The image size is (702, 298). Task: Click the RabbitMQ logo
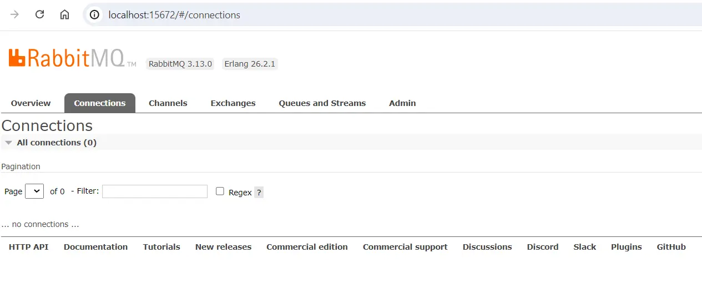[x=72, y=58]
